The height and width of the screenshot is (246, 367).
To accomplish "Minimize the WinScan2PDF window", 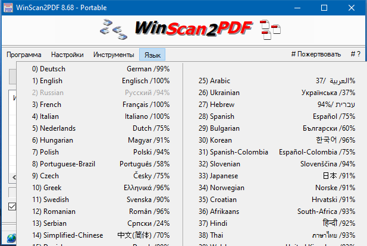I will 297,8.
